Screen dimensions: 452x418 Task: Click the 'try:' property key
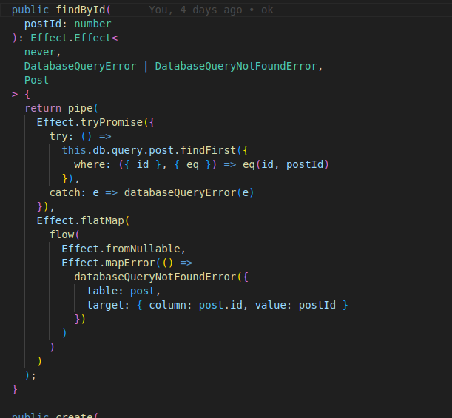point(61,136)
